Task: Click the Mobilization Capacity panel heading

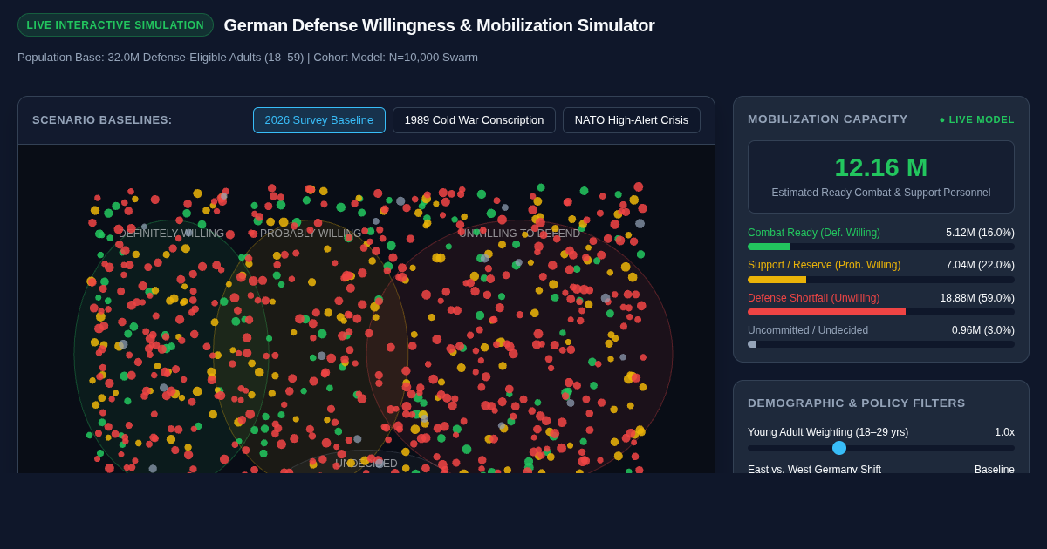Action: (x=828, y=119)
